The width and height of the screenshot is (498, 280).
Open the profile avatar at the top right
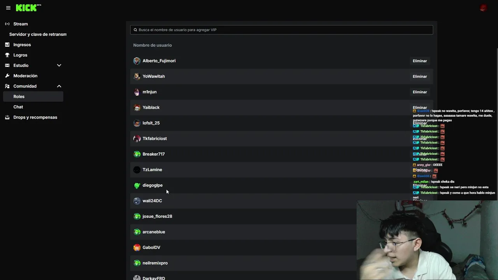click(483, 8)
